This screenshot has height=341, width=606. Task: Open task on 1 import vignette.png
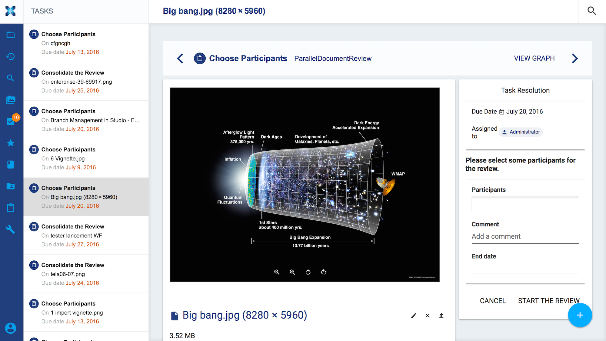click(x=86, y=312)
